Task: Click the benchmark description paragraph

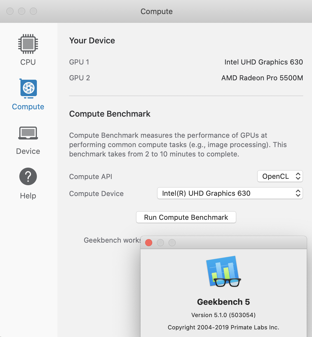Action: 178,145
